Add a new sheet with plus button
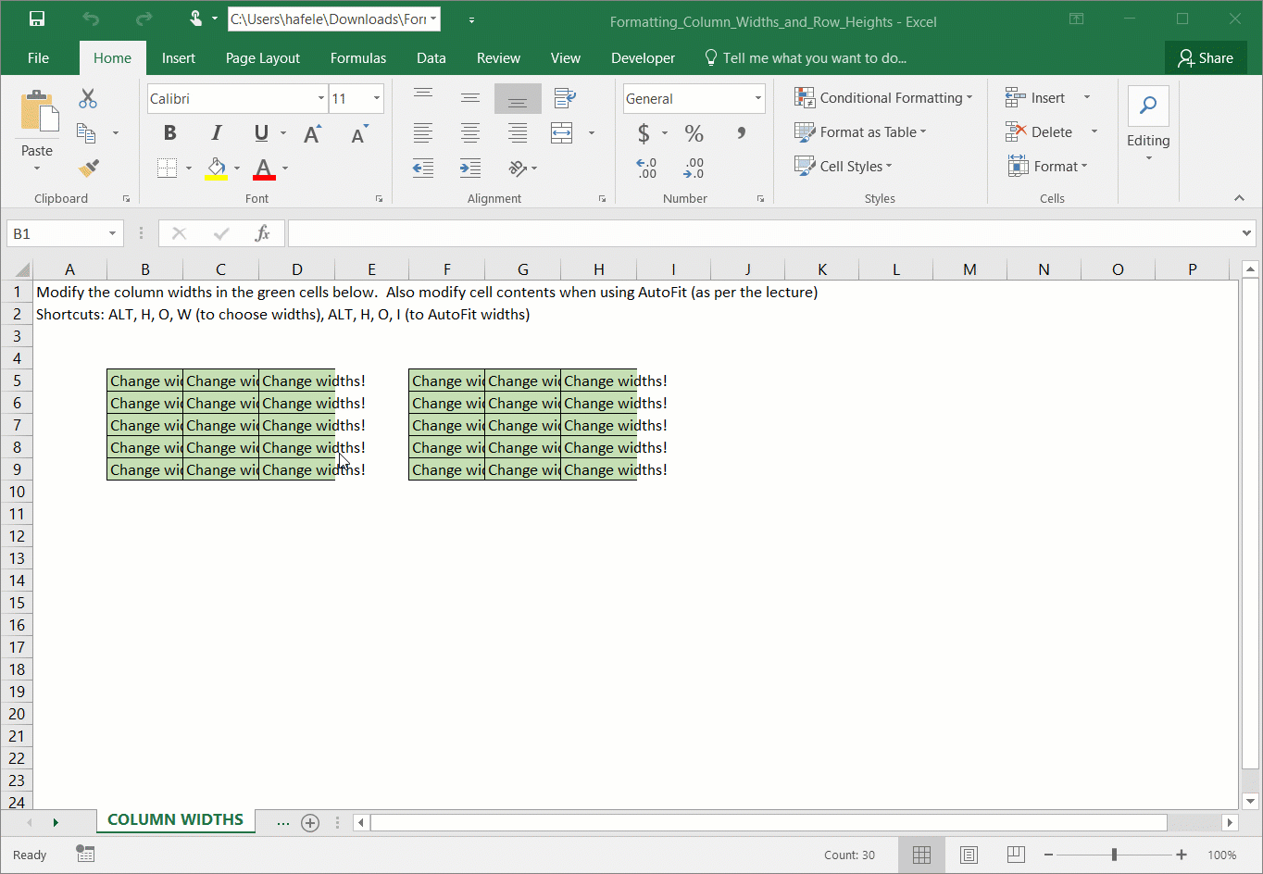The image size is (1263, 874). pyautogui.click(x=310, y=822)
